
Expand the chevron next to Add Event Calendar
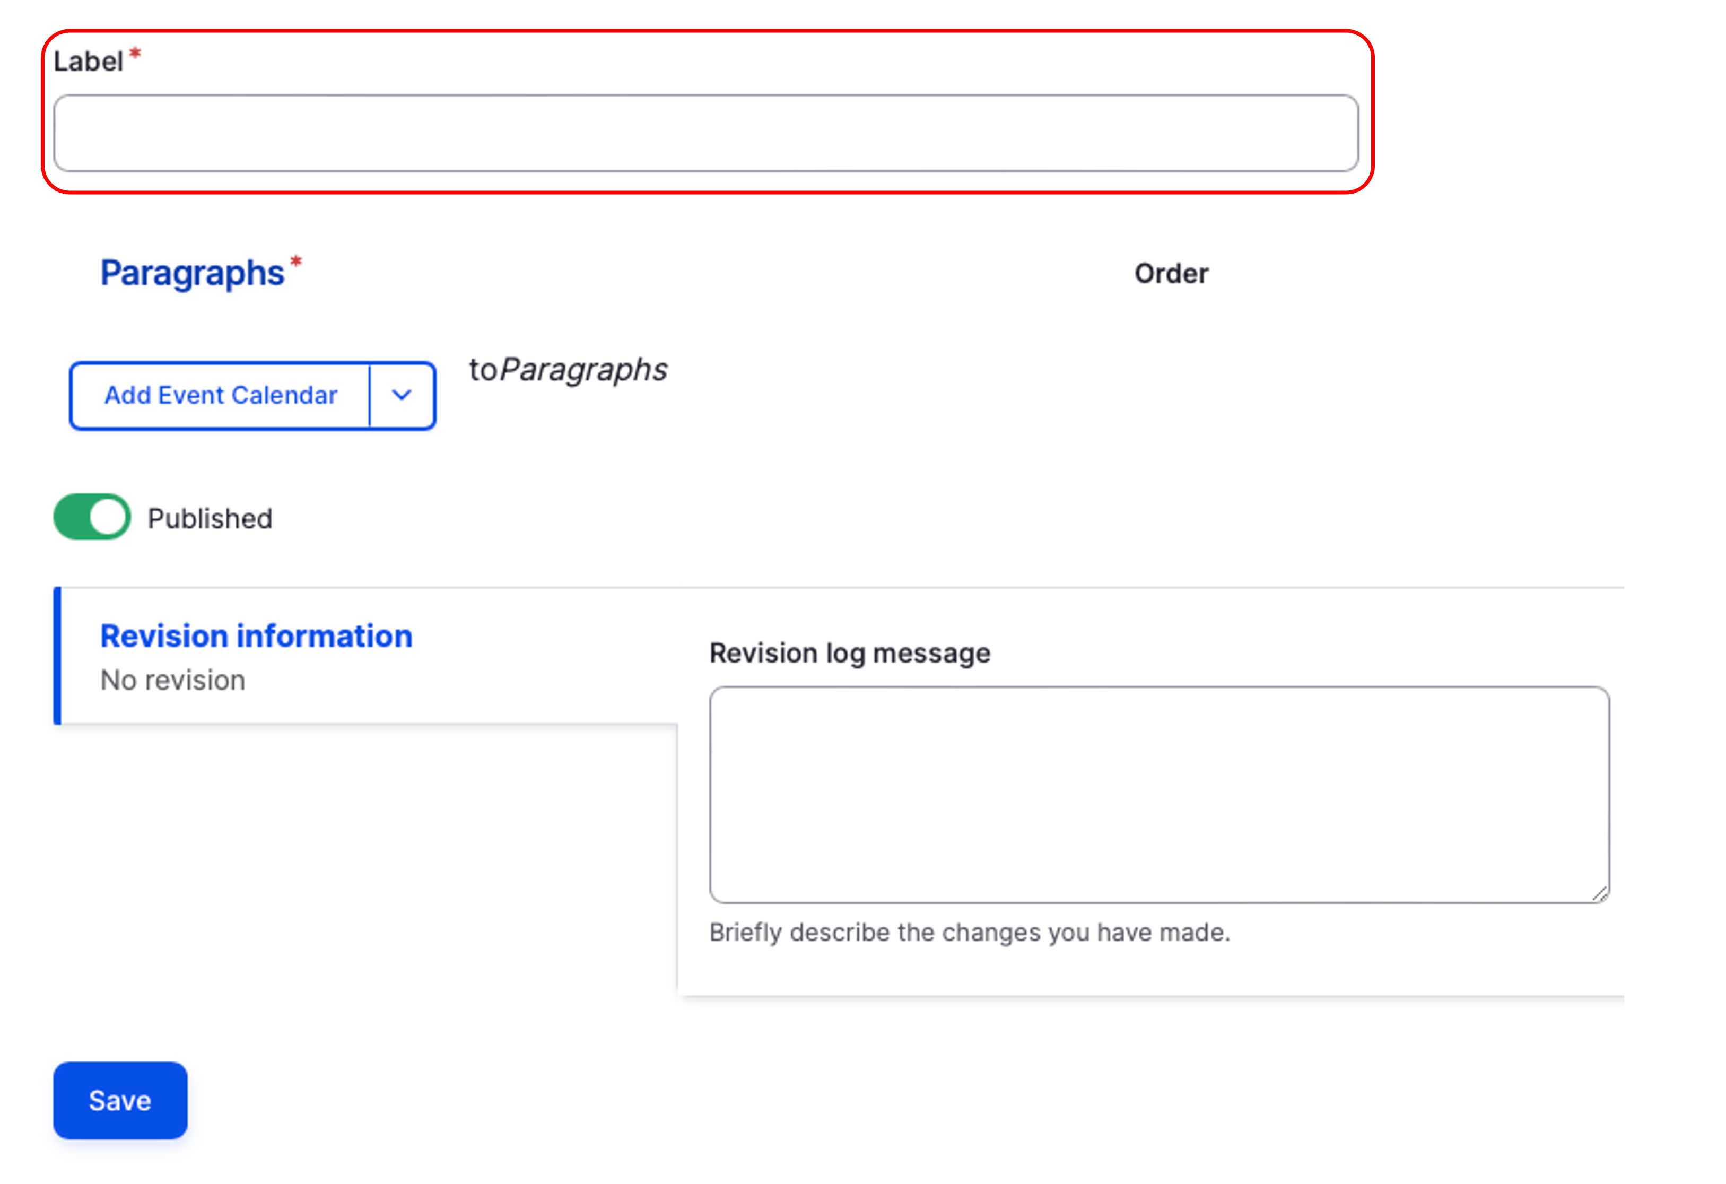(x=402, y=395)
